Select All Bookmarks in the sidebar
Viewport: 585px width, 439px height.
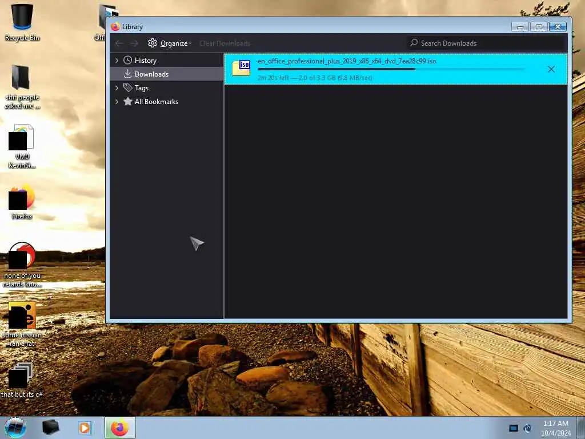pyautogui.click(x=167, y=102)
